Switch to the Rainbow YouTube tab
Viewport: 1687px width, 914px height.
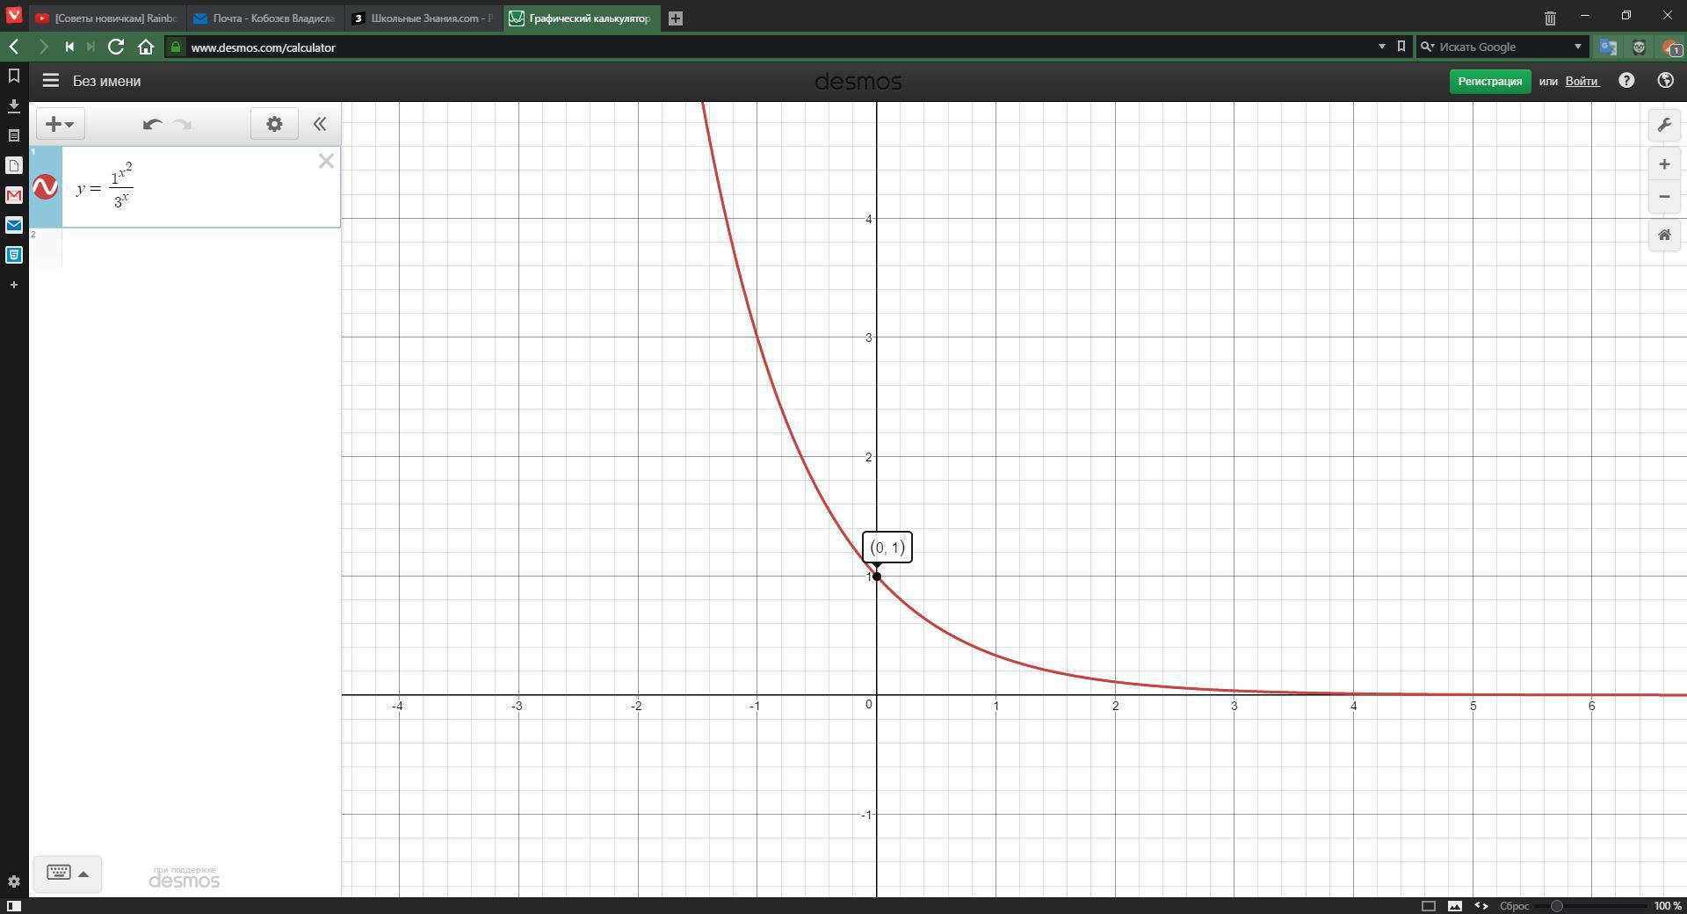pyautogui.click(x=105, y=18)
